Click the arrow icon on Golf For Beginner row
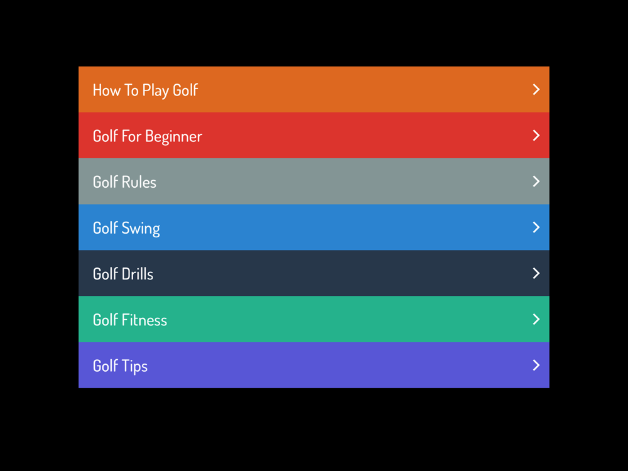Screen dimensions: 628x471 [x=536, y=136]
